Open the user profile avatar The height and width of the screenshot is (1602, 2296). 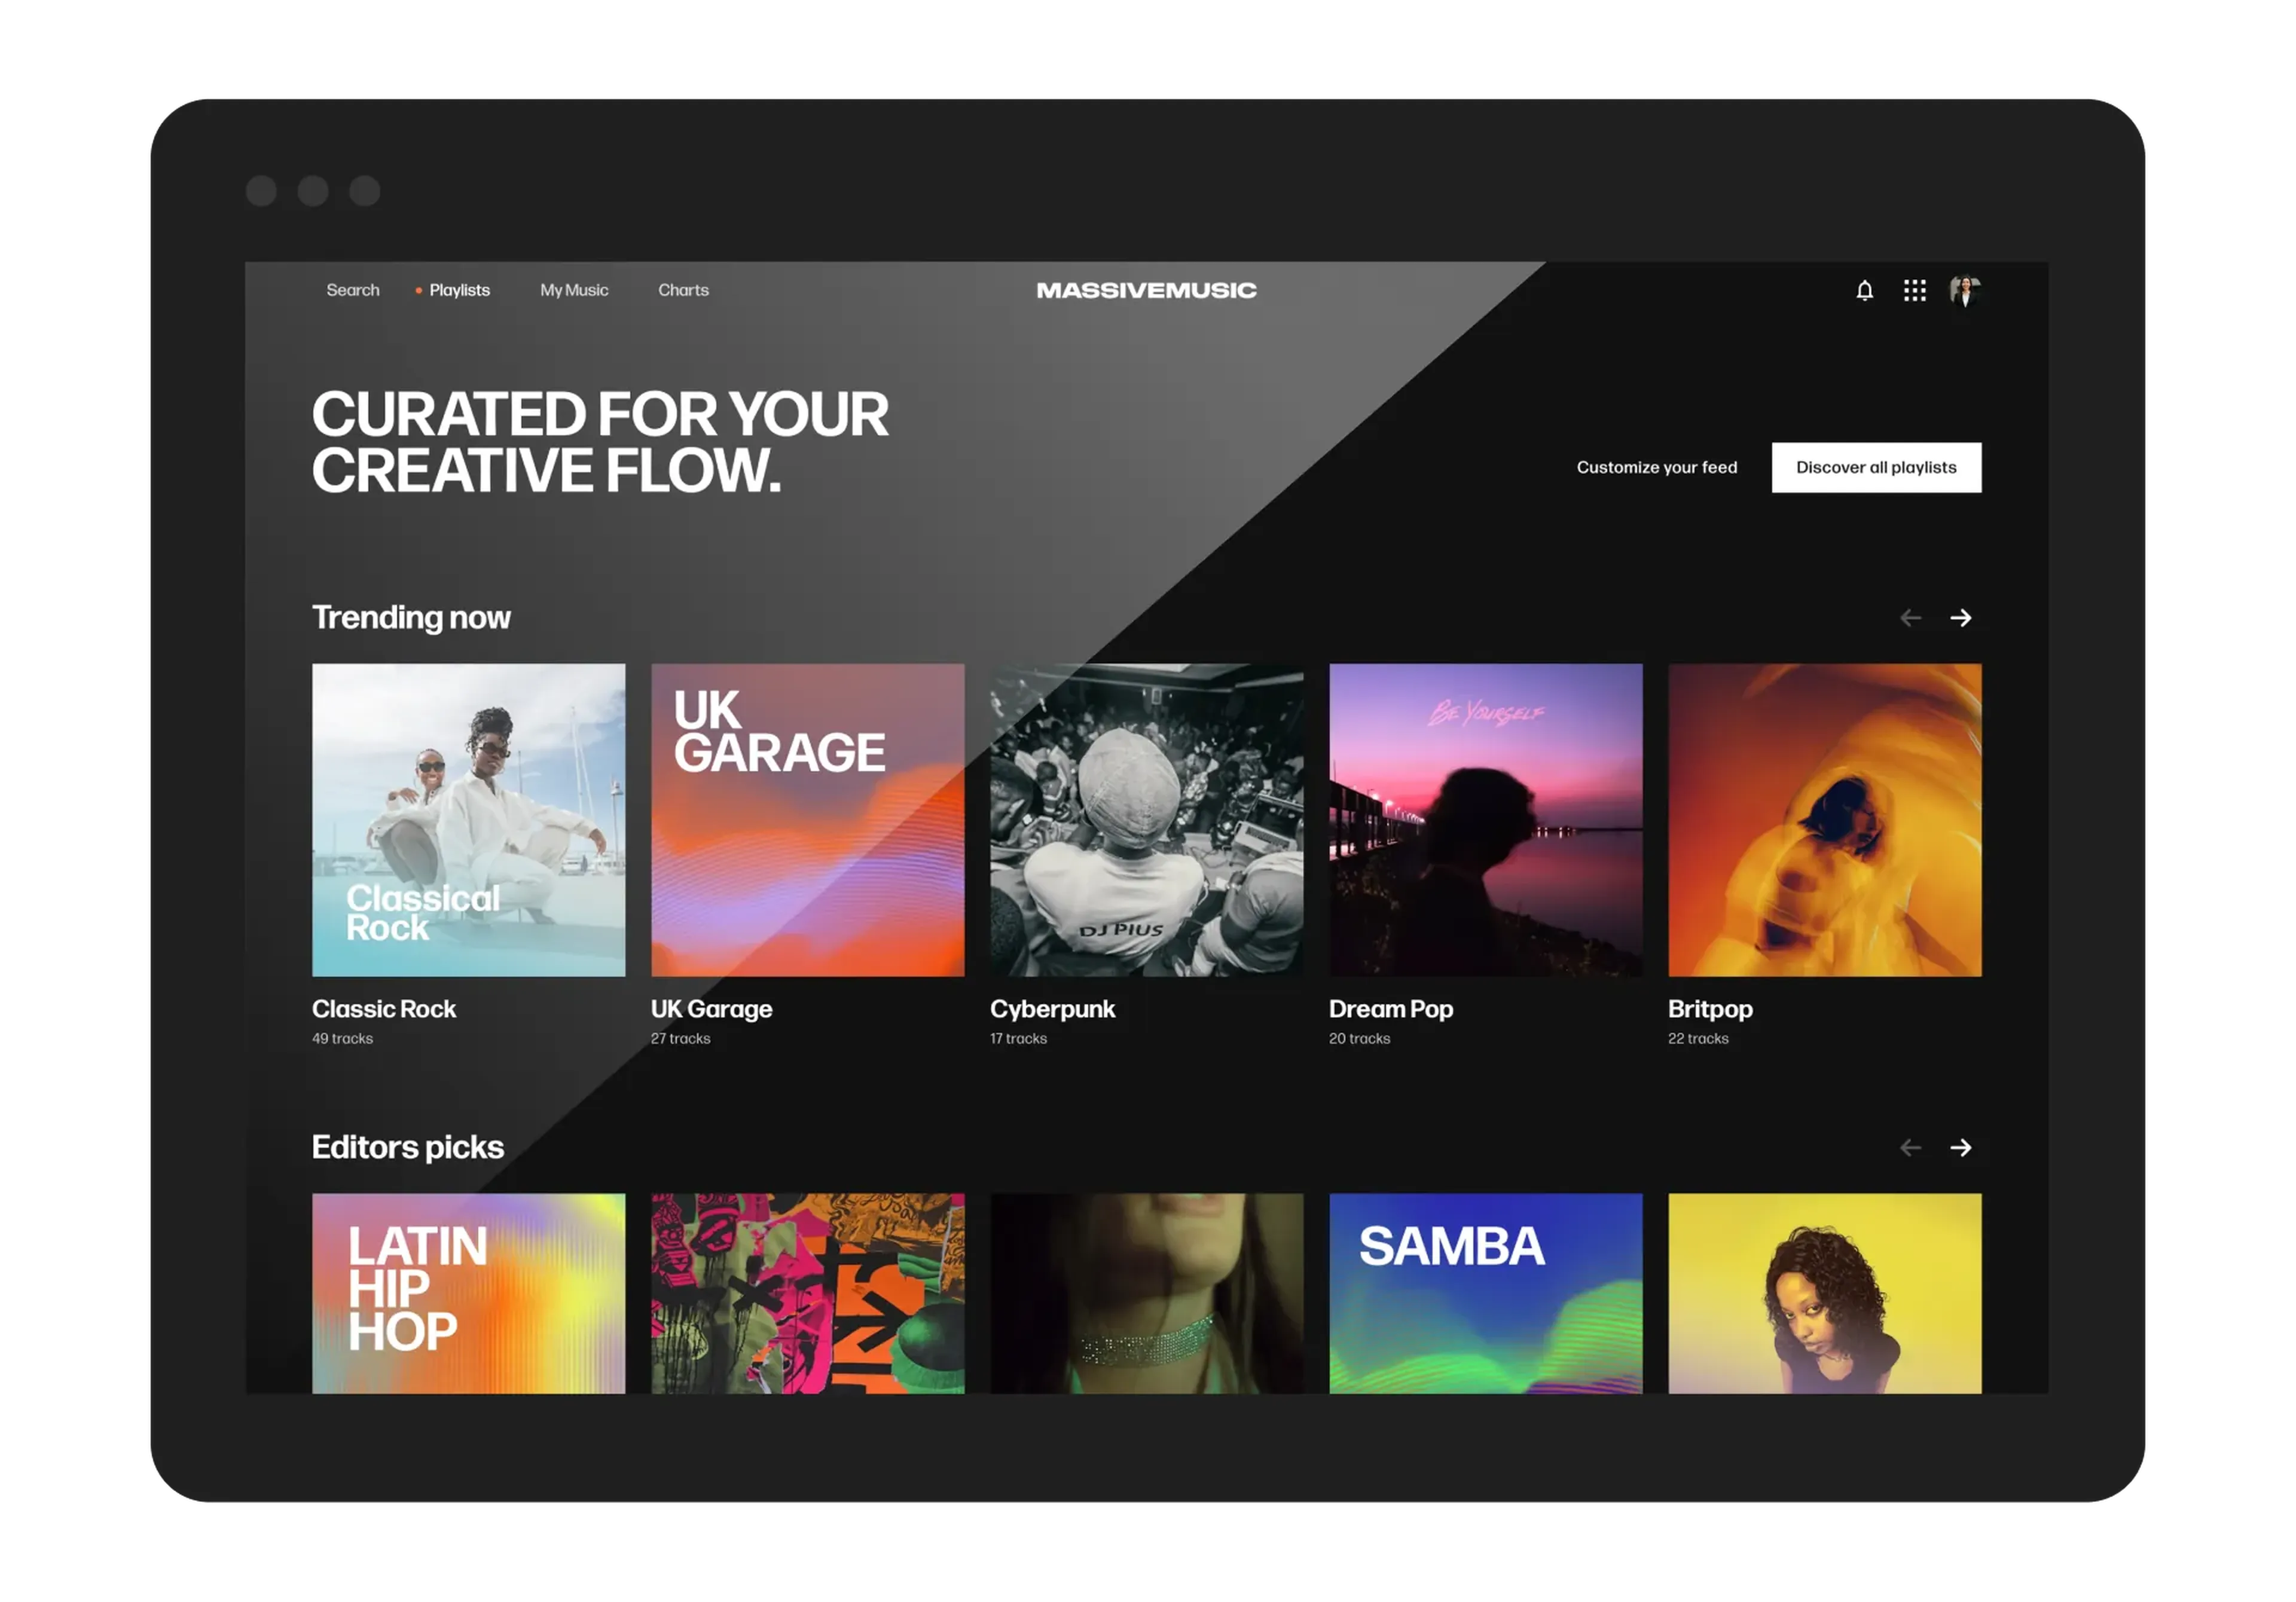[1965, 291]
